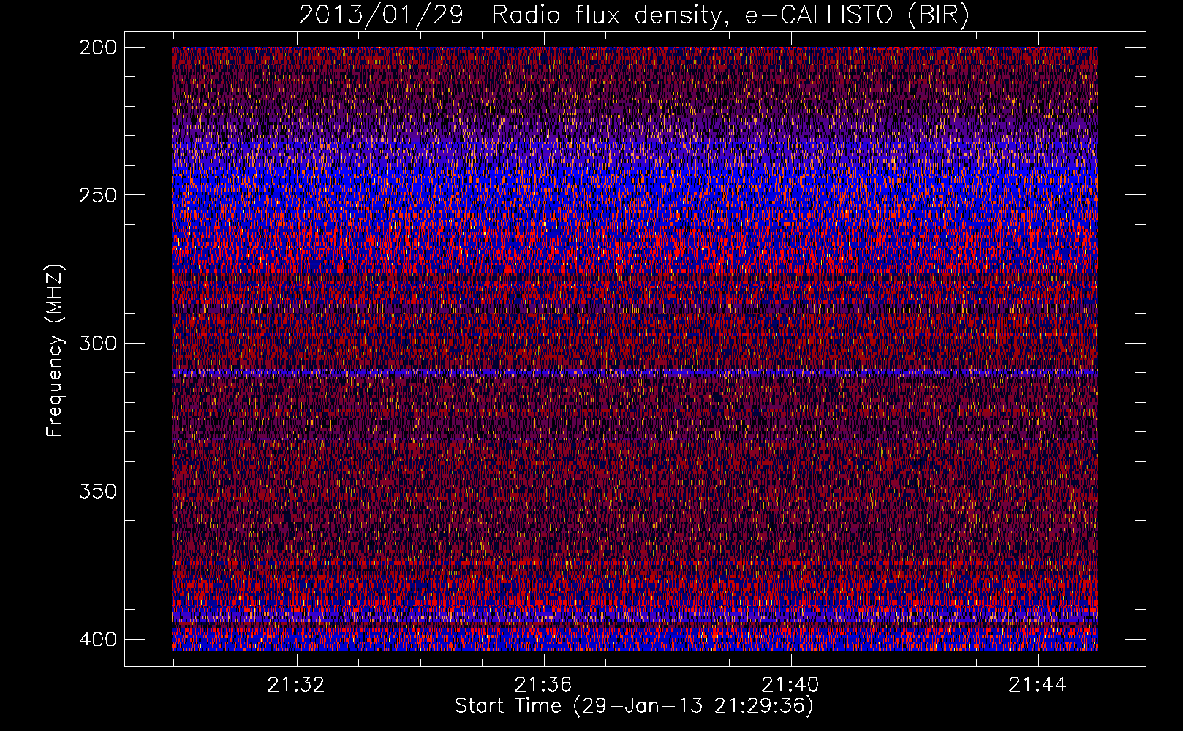The height and width of the screenshot is (731, 1183).
Task: Select the 300 frequency tick label
Action: [x=97, y=344]
